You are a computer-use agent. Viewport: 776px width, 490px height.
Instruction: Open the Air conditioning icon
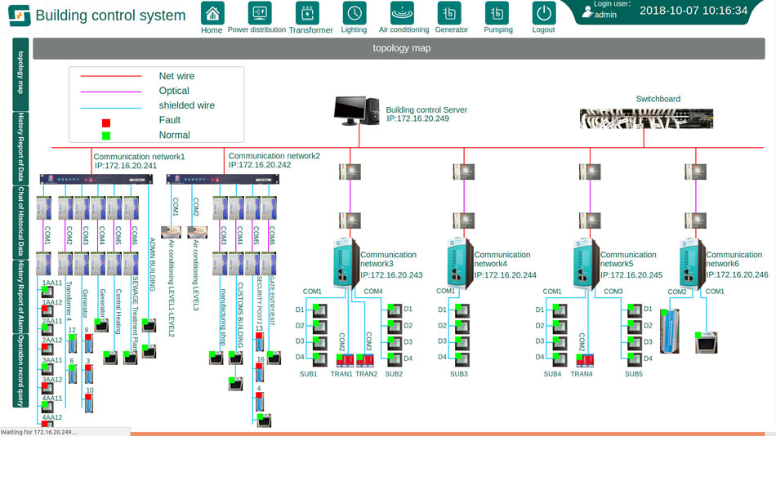click(402, 13)
